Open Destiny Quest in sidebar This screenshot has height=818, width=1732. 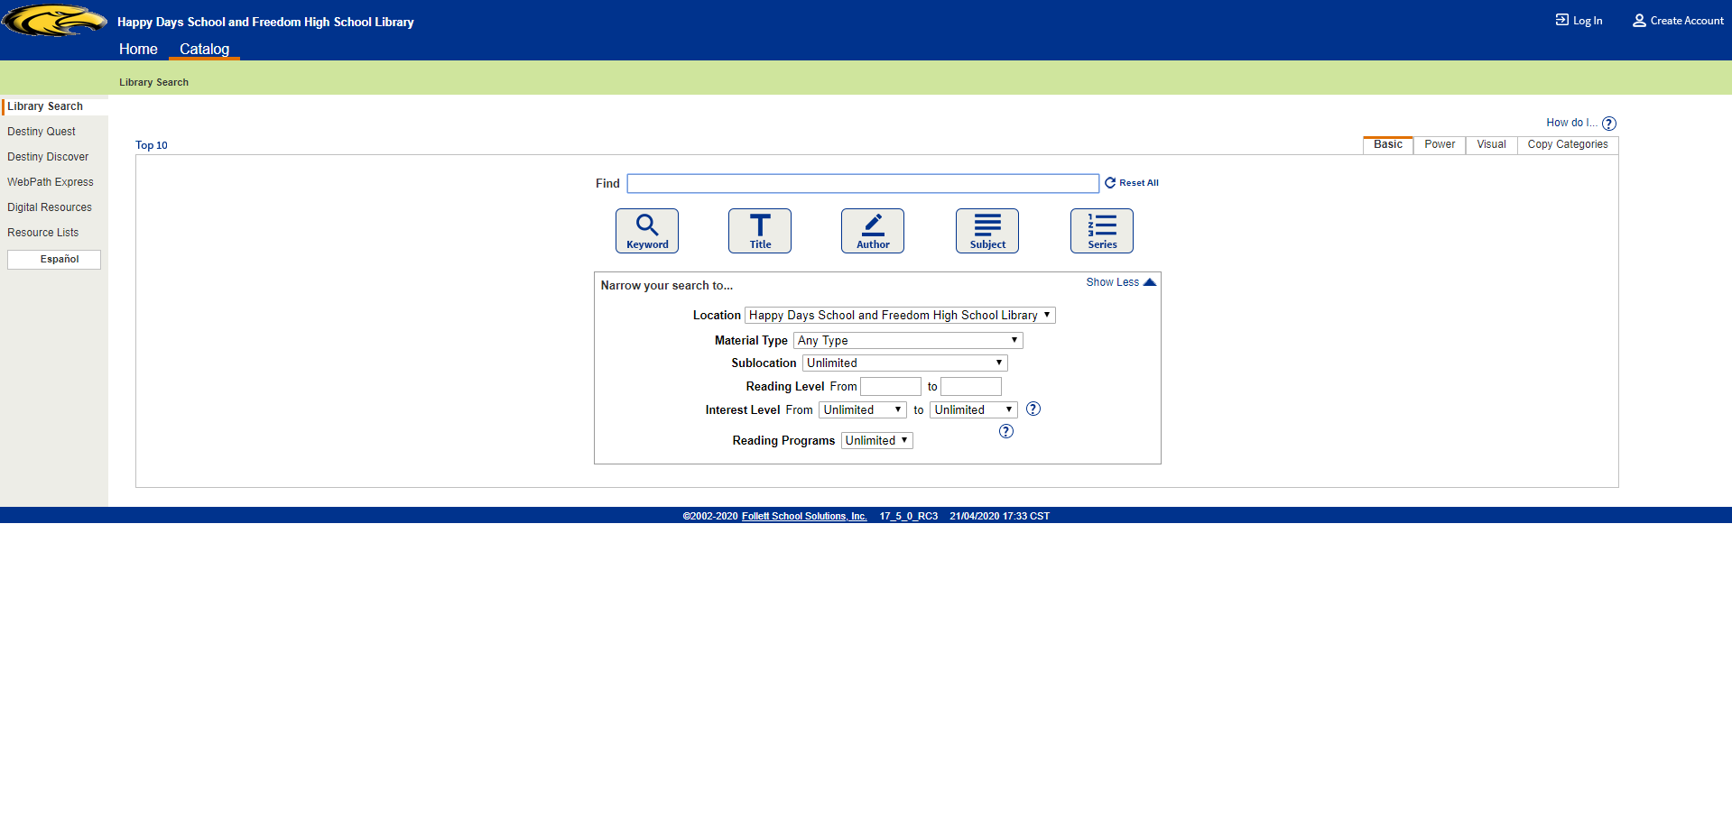(x=42, y=132)
